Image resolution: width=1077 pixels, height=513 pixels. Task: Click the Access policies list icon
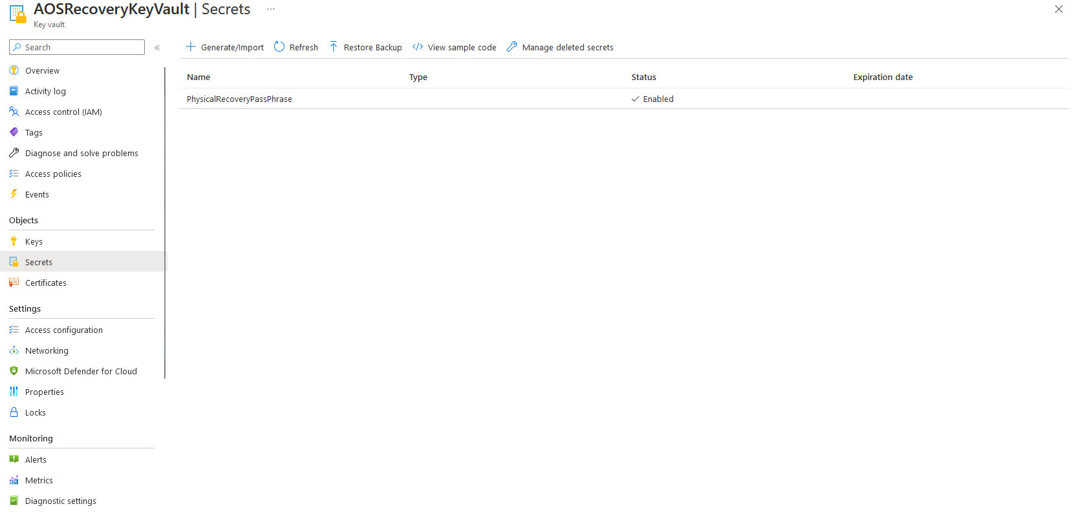tap(14, 174)
